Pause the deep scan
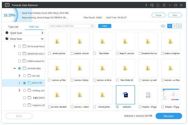 pos(159,15)
